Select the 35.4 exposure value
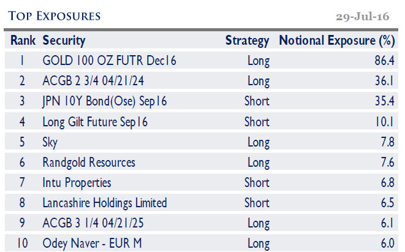Screen dimensions: 405x252 pyautogui.click(x=384, y=102)
